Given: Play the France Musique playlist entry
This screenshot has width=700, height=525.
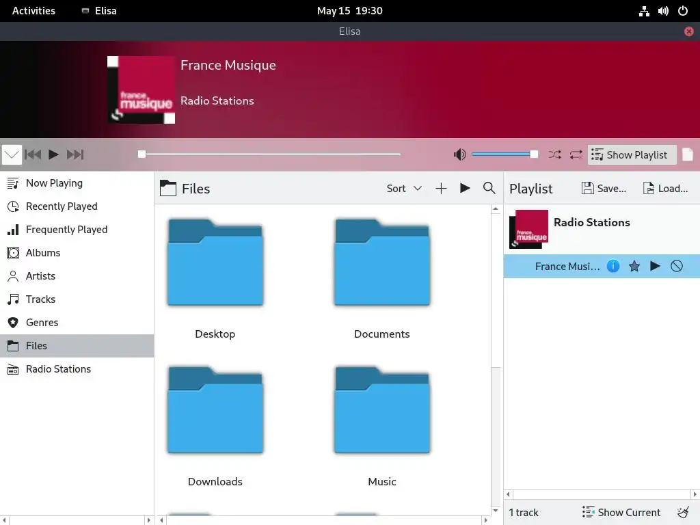Looking at the screenshot, I should point(655,267).
